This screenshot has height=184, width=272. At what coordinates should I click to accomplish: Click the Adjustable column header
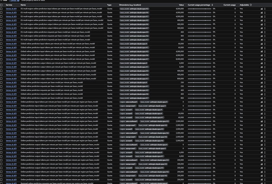[244, 5]
